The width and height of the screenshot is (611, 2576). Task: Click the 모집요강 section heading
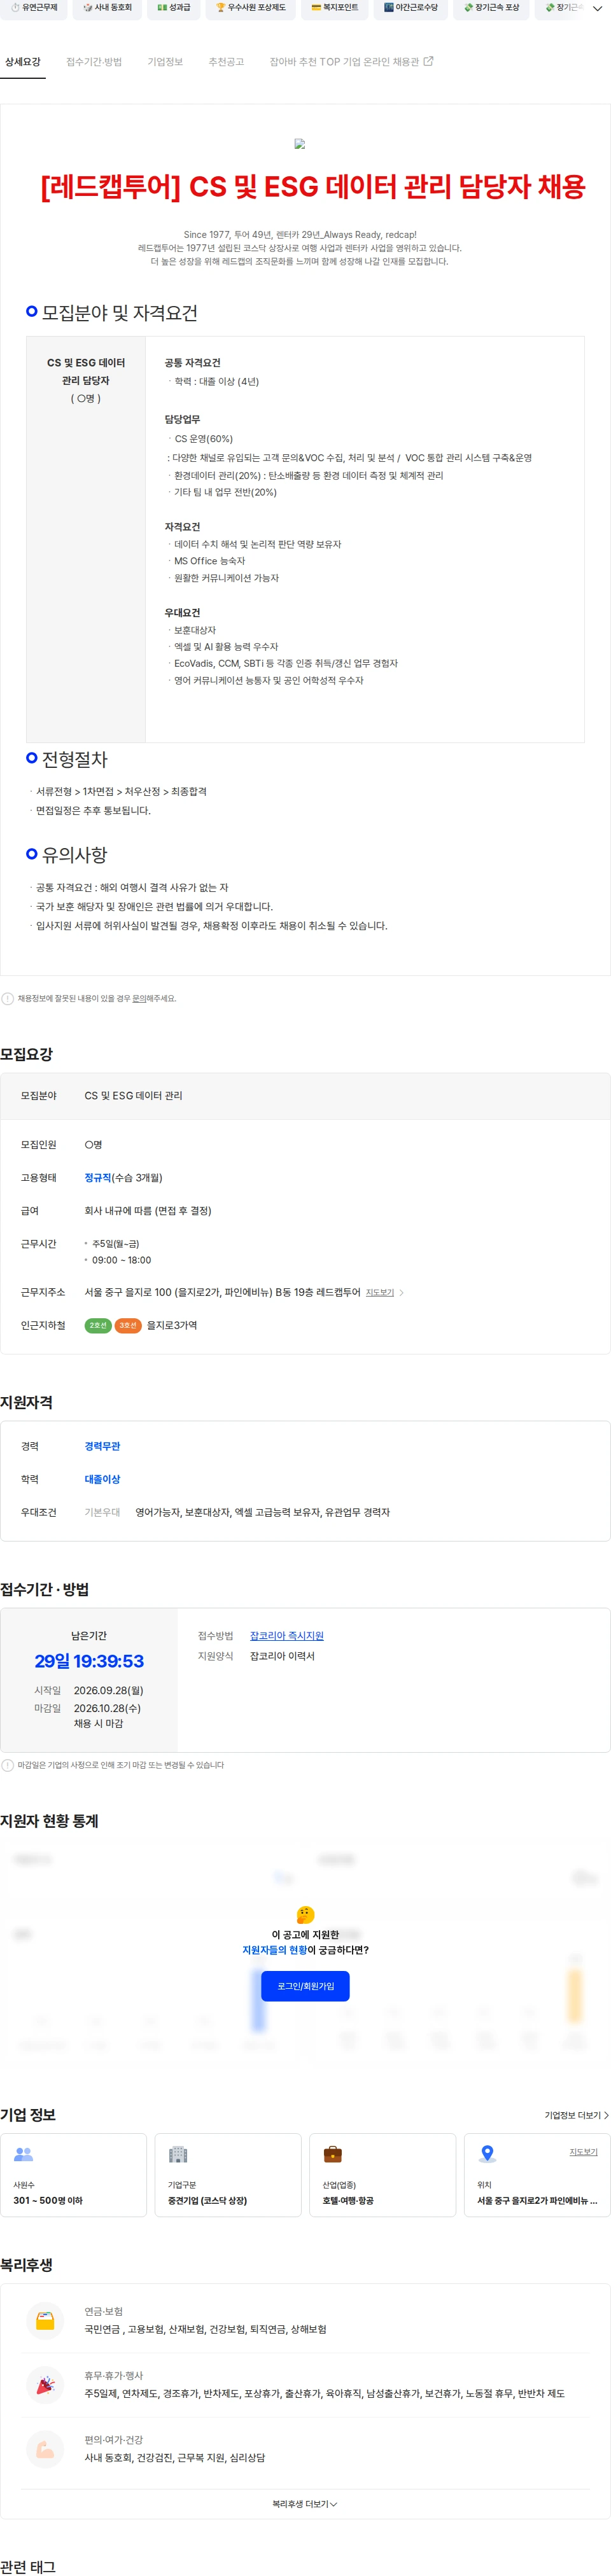click(x=26, y=1054)
